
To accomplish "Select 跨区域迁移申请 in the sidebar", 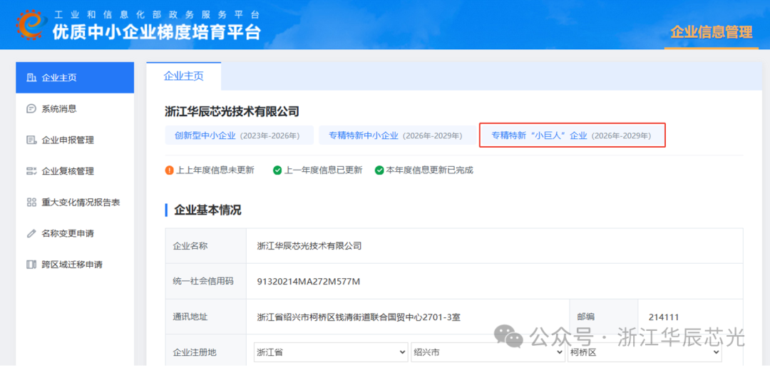I will coord(75,265).
